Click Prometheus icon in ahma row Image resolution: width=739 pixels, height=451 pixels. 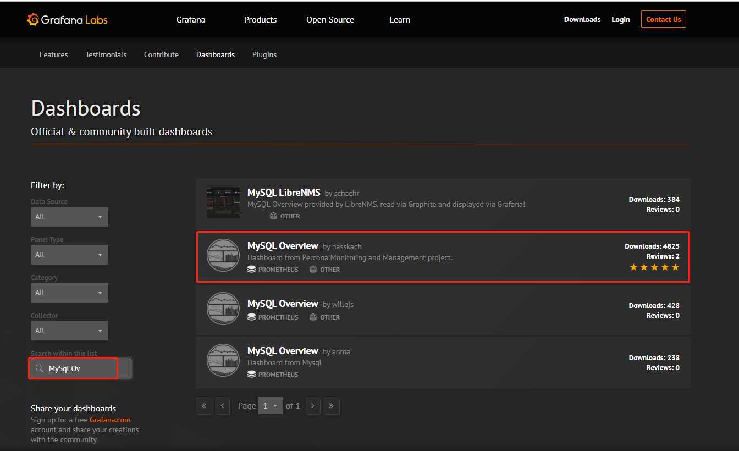(251, 375)
